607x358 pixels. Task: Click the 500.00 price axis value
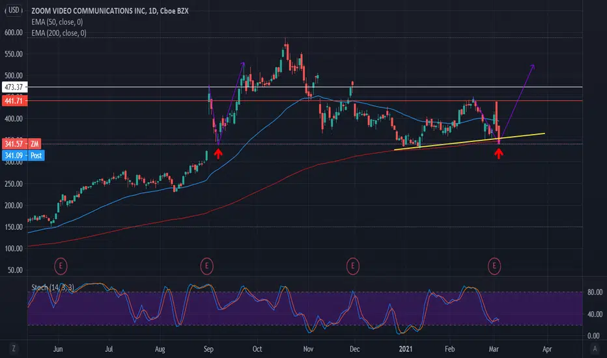[14, 76]
